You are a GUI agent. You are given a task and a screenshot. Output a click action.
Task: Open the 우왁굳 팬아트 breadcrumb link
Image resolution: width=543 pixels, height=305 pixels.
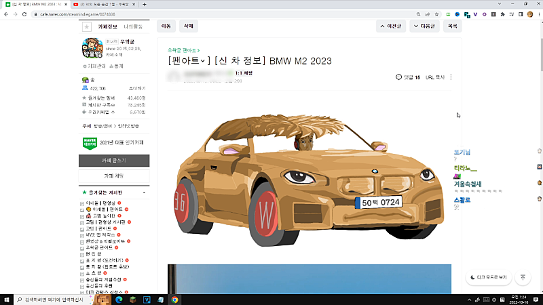pyautogui.click(x=183, y=50)
